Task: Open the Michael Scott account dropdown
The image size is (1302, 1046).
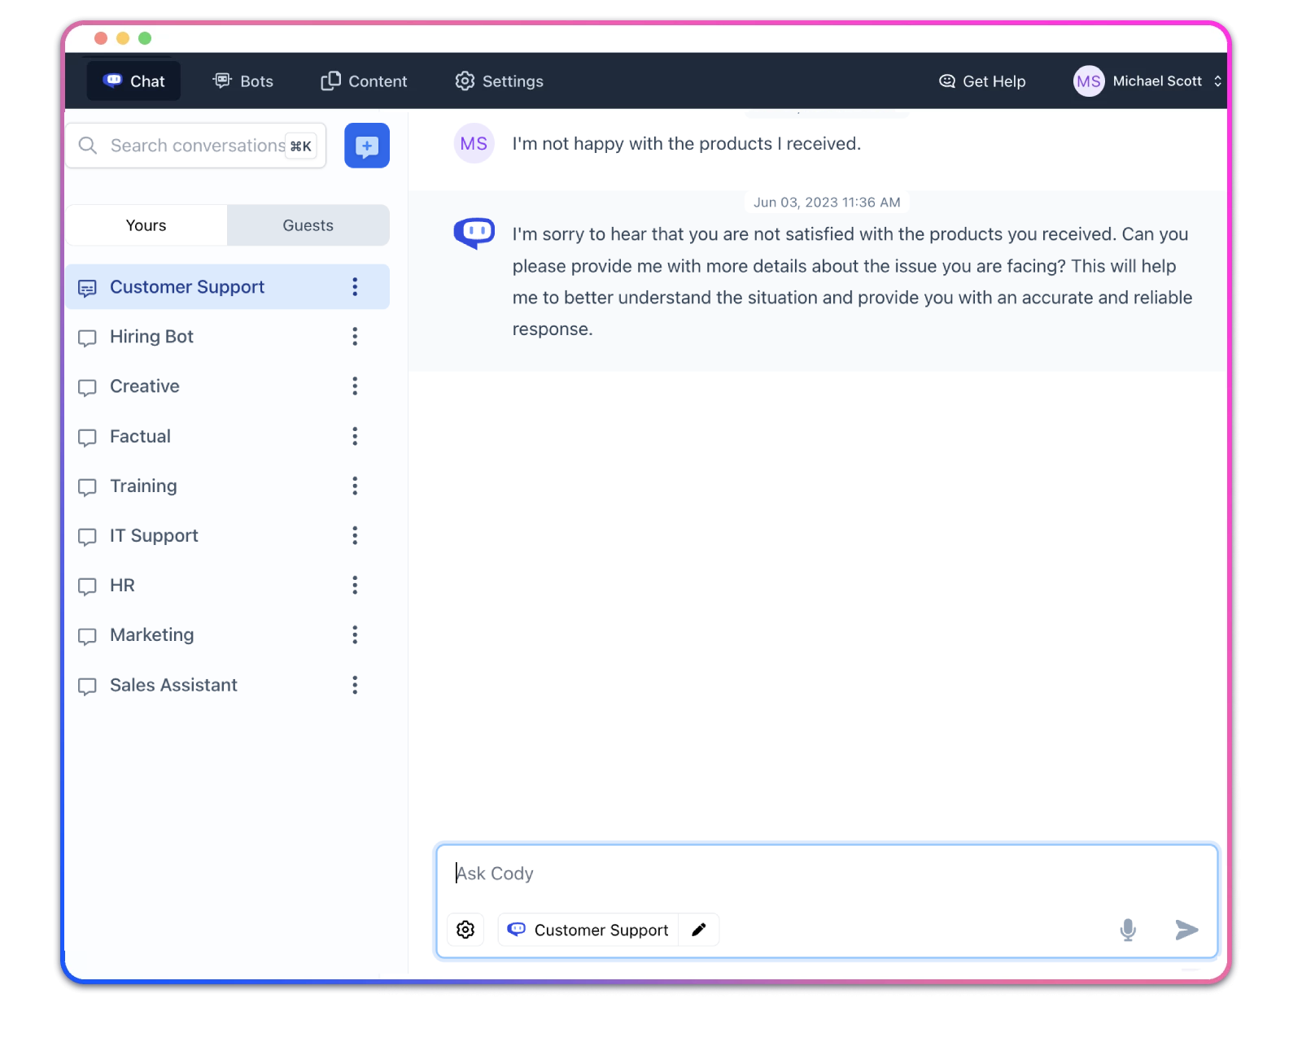Action: 1217,81
